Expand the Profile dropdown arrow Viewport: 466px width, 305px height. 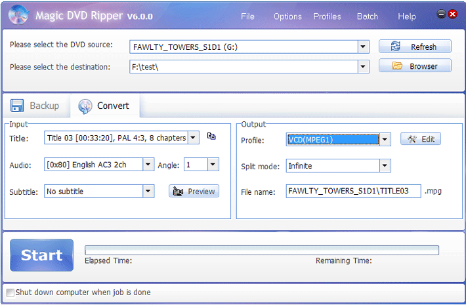[385, 139]
